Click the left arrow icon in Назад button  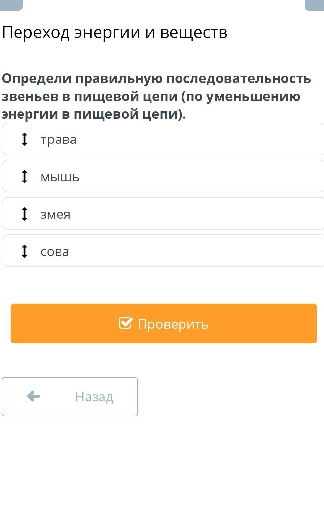tap(33, 396)
